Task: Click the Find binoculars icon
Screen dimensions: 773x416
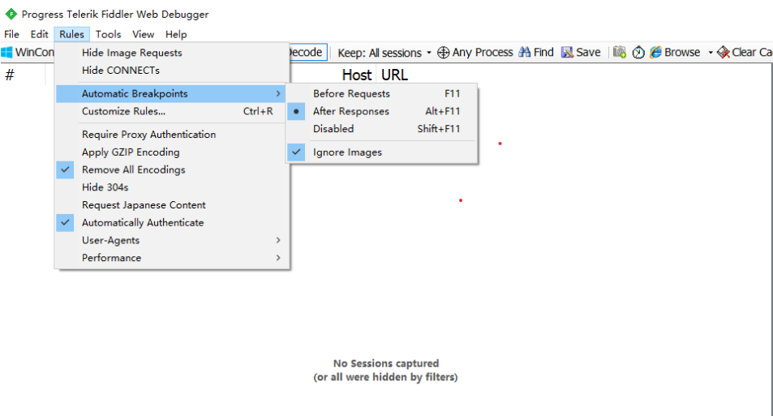Action: click(x=525, y=52)
